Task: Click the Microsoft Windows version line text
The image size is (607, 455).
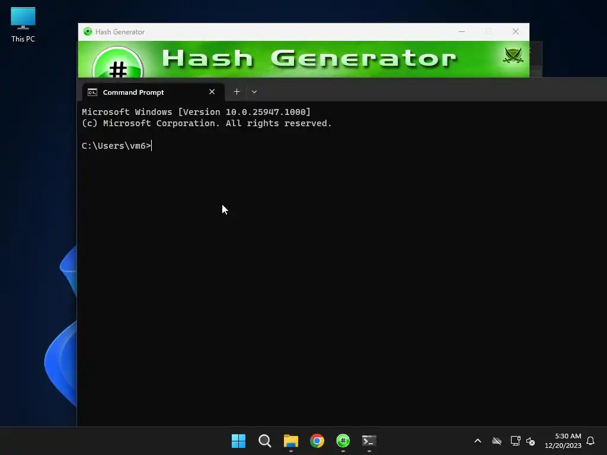Action: pyautogui.click(x=196, y=112)
